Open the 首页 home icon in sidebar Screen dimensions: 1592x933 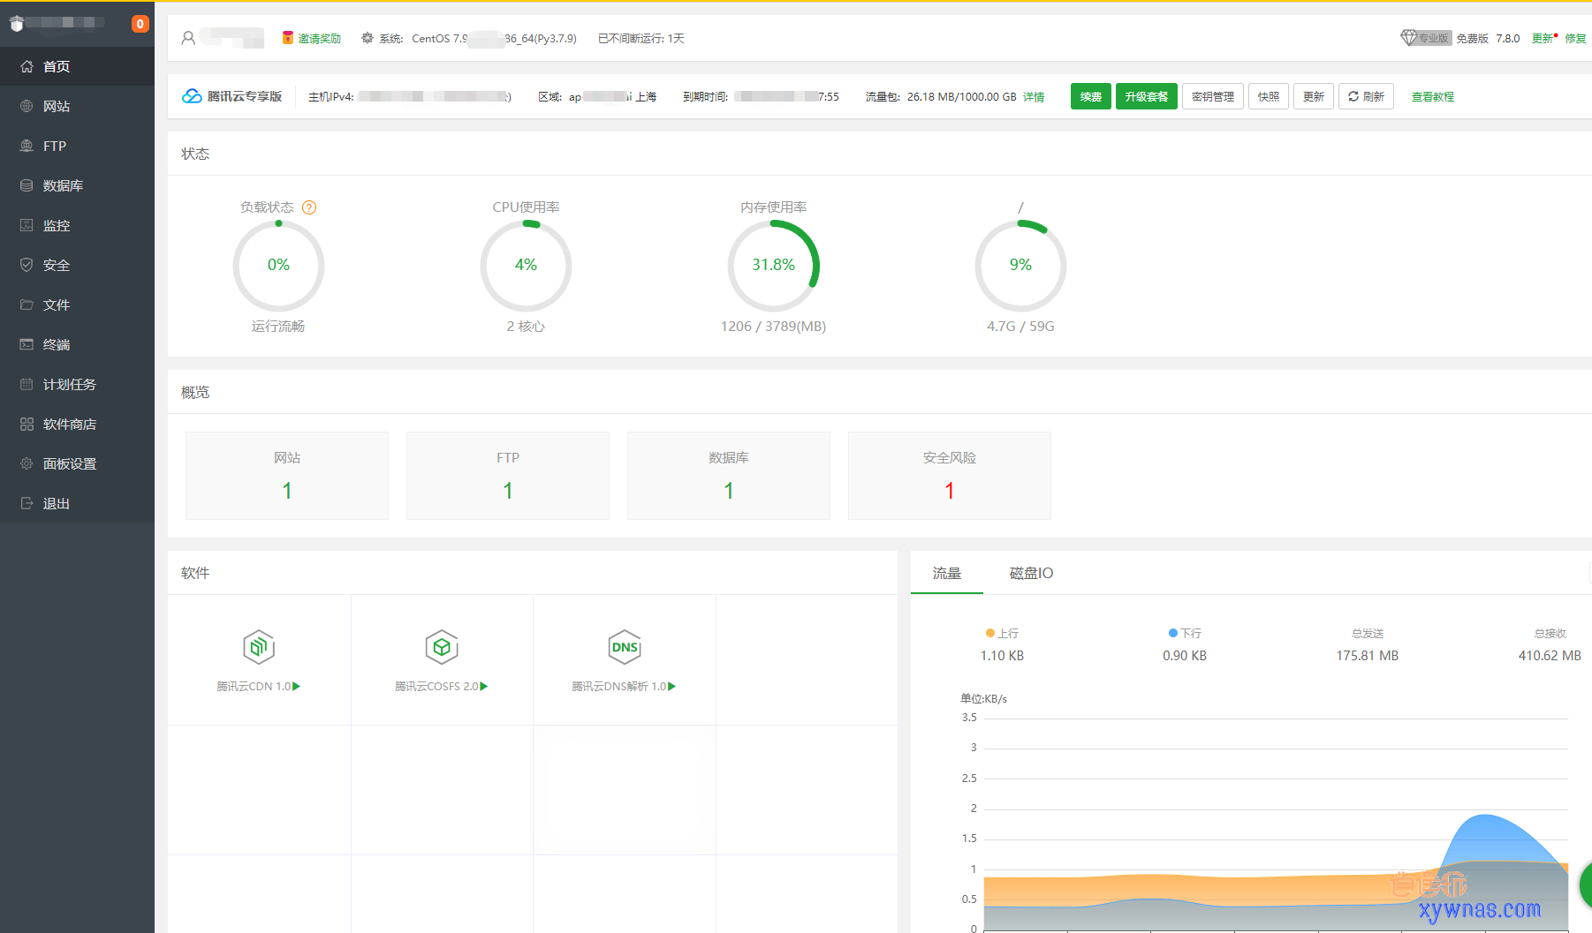coord(27,66)
